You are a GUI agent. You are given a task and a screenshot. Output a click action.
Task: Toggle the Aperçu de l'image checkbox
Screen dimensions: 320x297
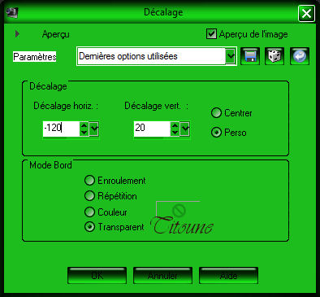pos(211,34)
